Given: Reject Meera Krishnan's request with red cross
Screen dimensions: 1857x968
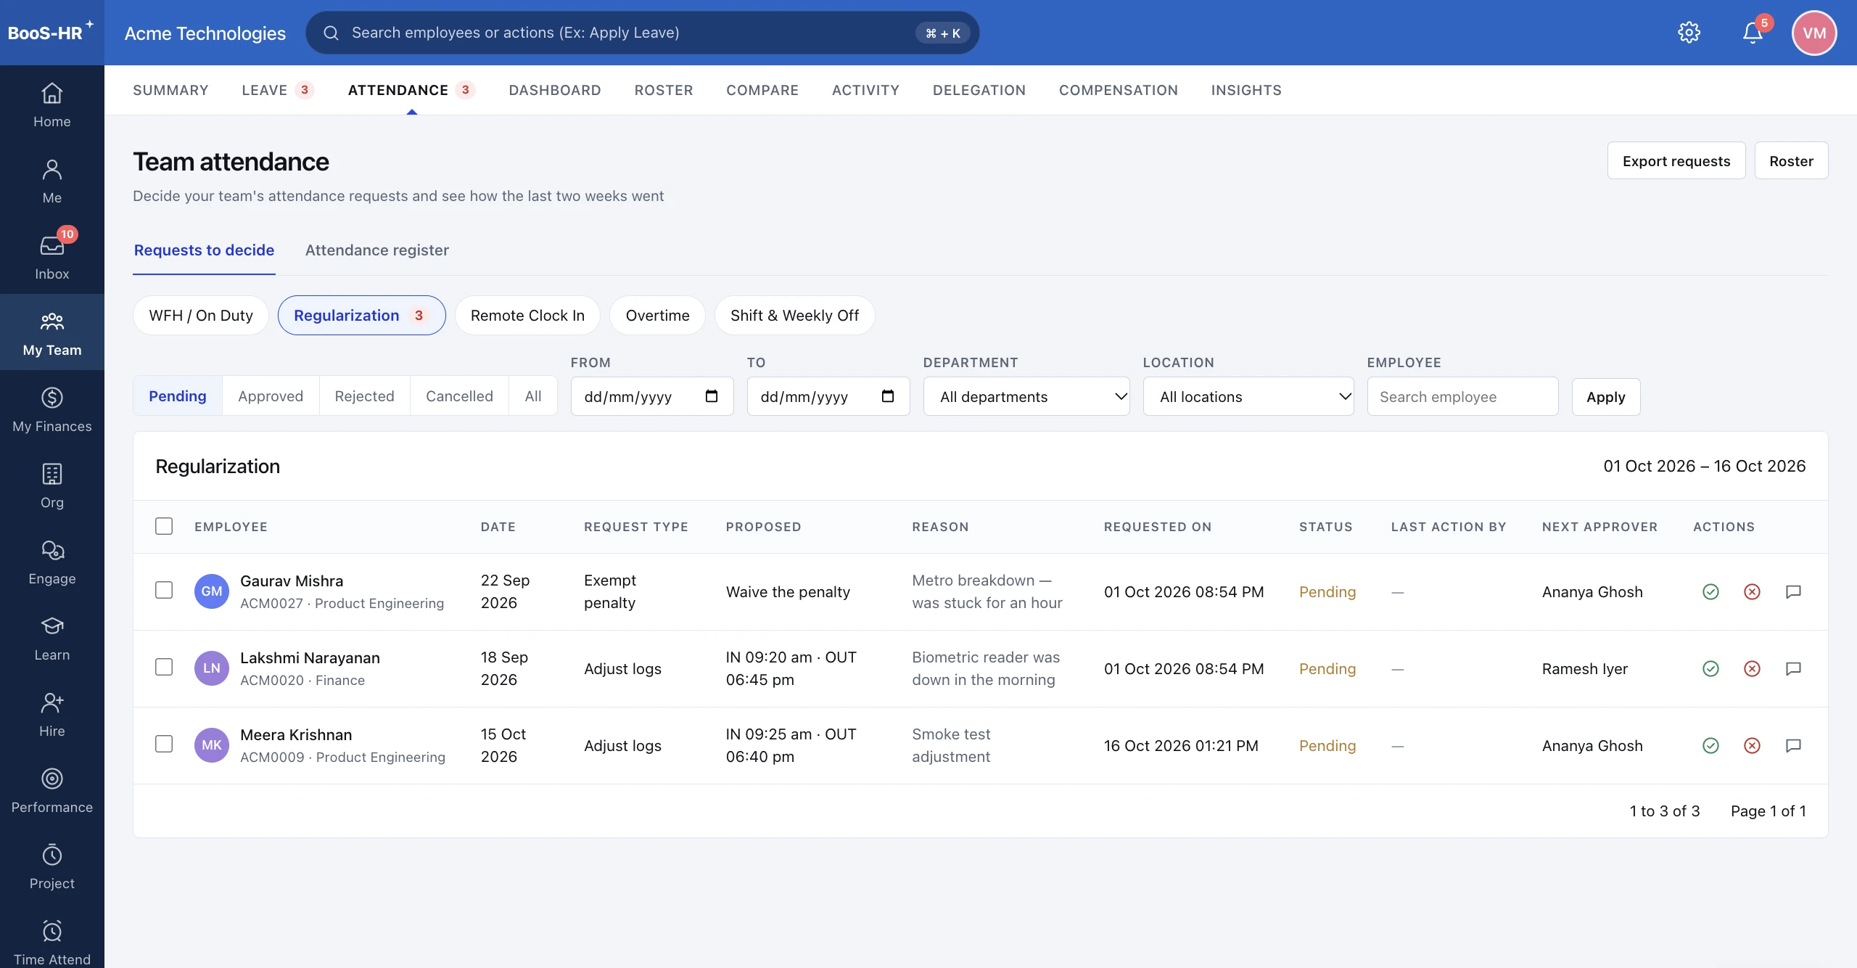Looking at the screenshot, I should (1752, 746).
